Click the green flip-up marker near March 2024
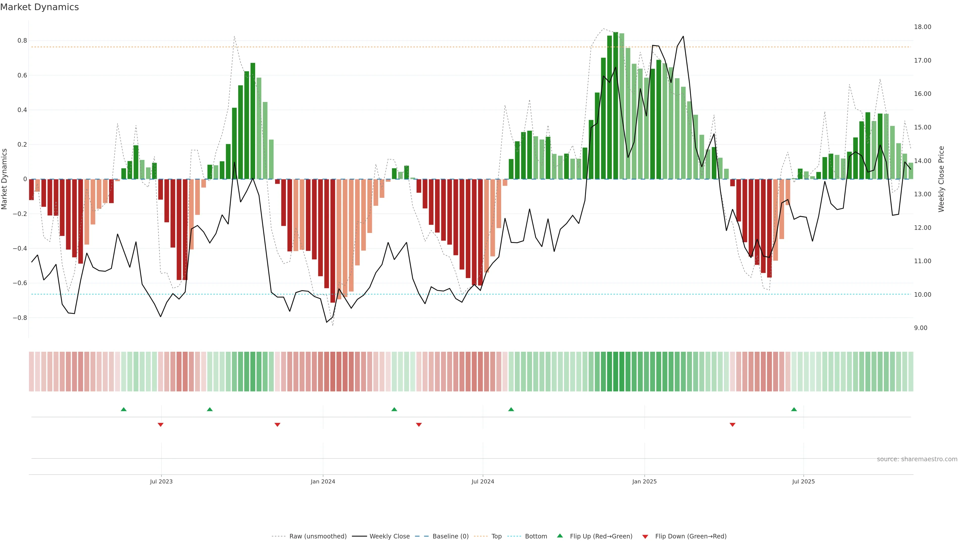The width and height of the screenshot is (970, 545). pos(394,409)
